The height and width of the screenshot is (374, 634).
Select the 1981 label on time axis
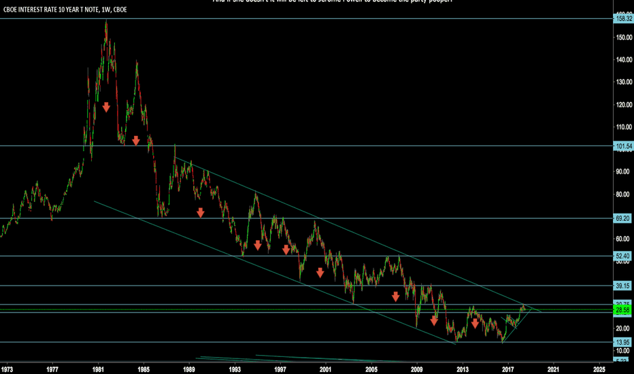click(x=97, y=369)
